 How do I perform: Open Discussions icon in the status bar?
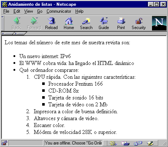tap(138, 143)
